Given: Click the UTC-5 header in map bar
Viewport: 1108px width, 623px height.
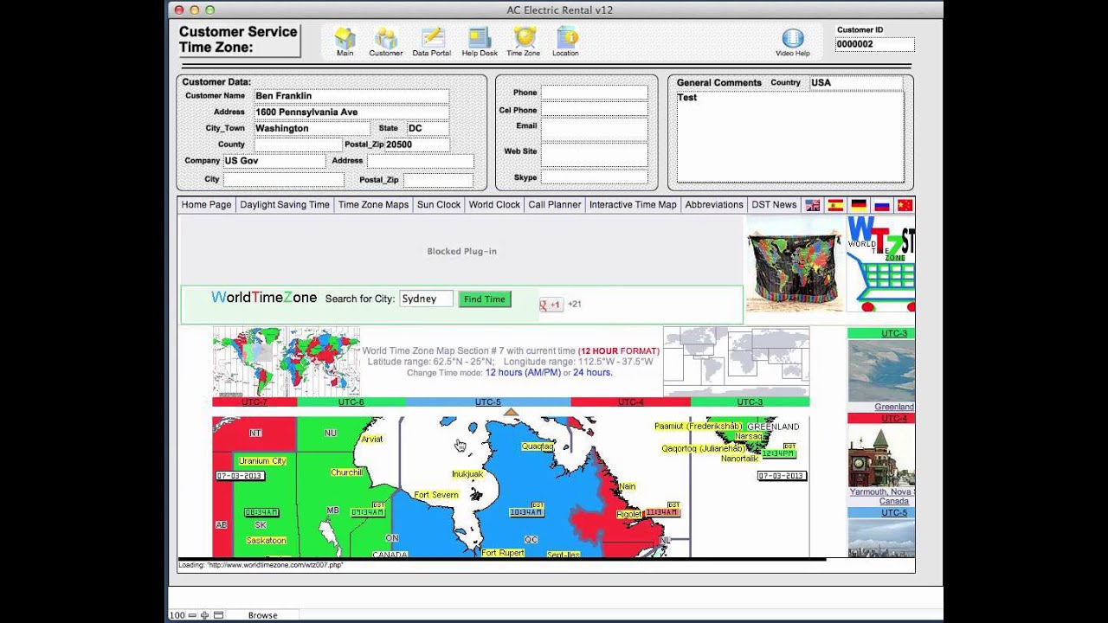Looking at the screenshot, I should point(488,402).
